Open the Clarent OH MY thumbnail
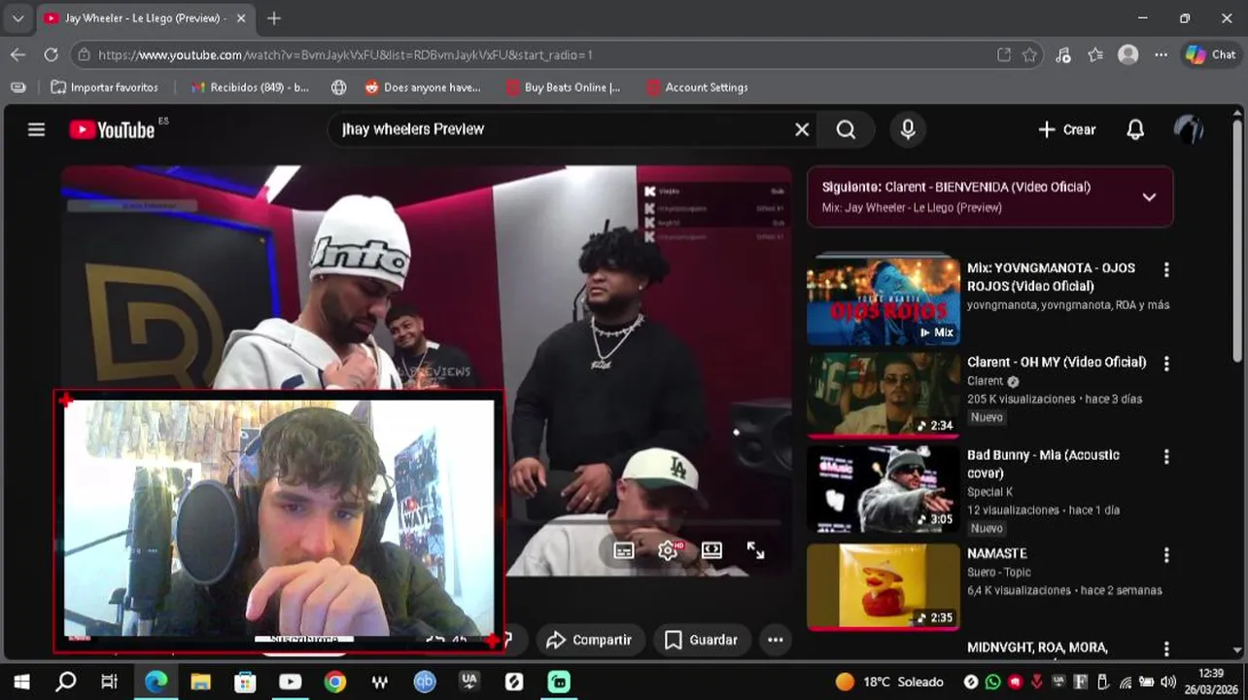Screen dimensions: 1248x700 [x=884, y=395]
